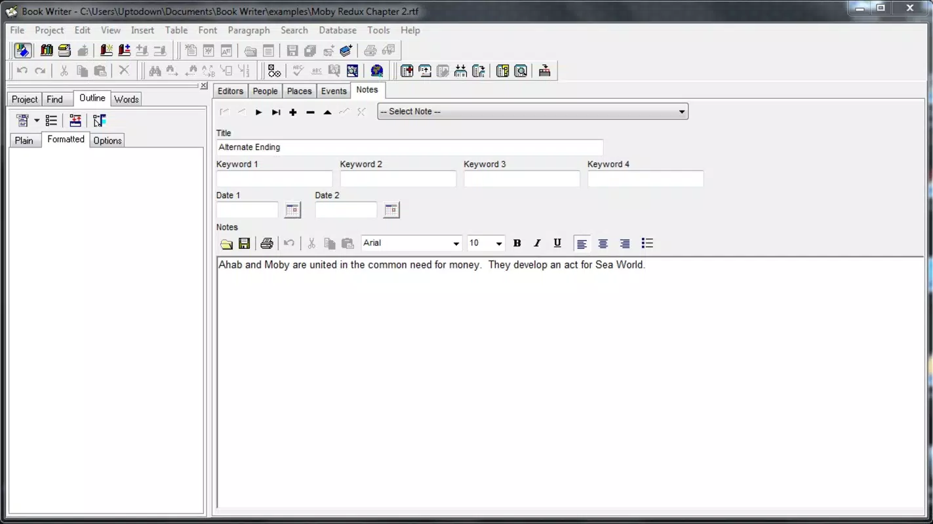
Task: Add a new note with the plus icon
Action: 293,112
